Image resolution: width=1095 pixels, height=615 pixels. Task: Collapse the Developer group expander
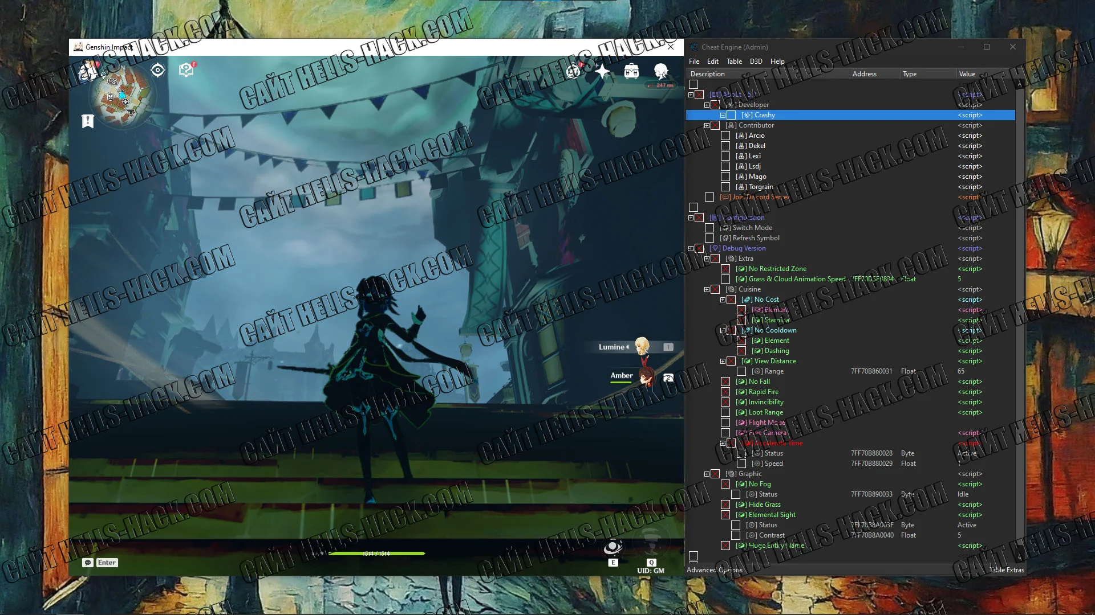707,105
